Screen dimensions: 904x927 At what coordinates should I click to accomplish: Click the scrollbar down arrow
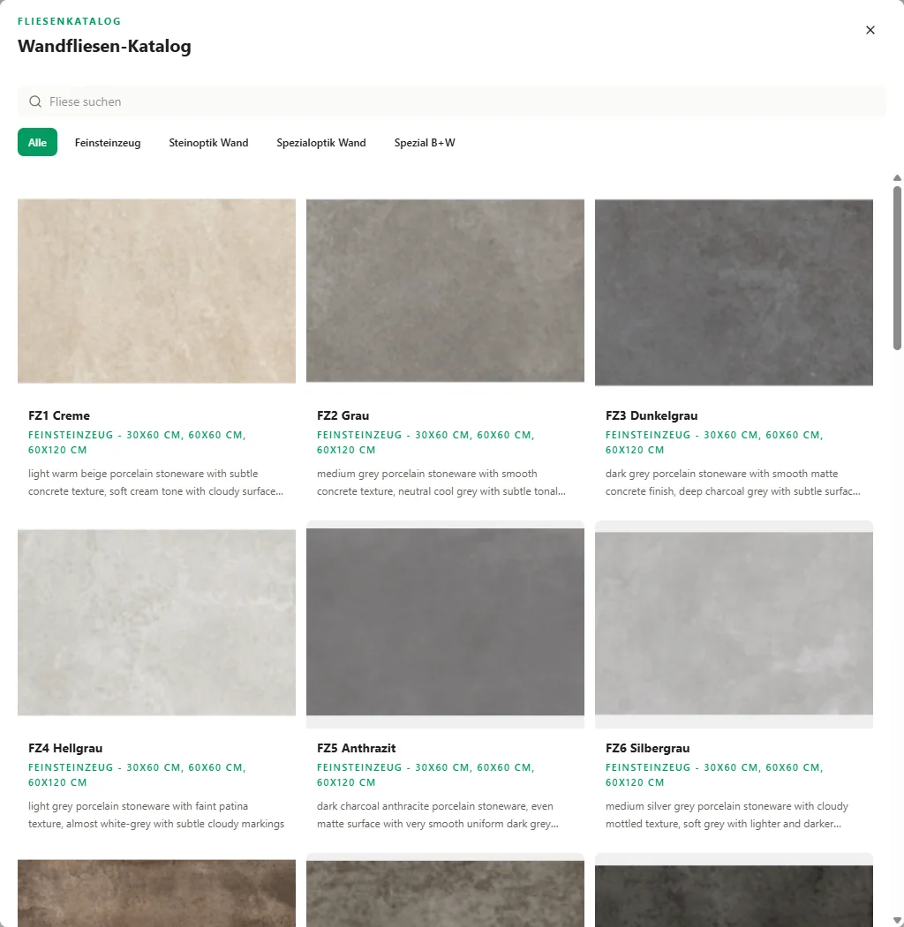click(897, 920)
